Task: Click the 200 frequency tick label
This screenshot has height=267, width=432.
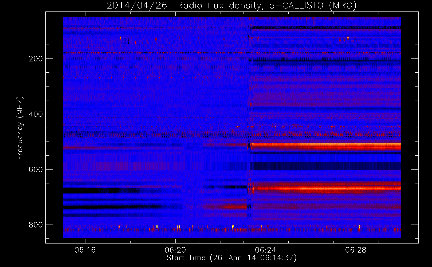Action: click(36, 59)
